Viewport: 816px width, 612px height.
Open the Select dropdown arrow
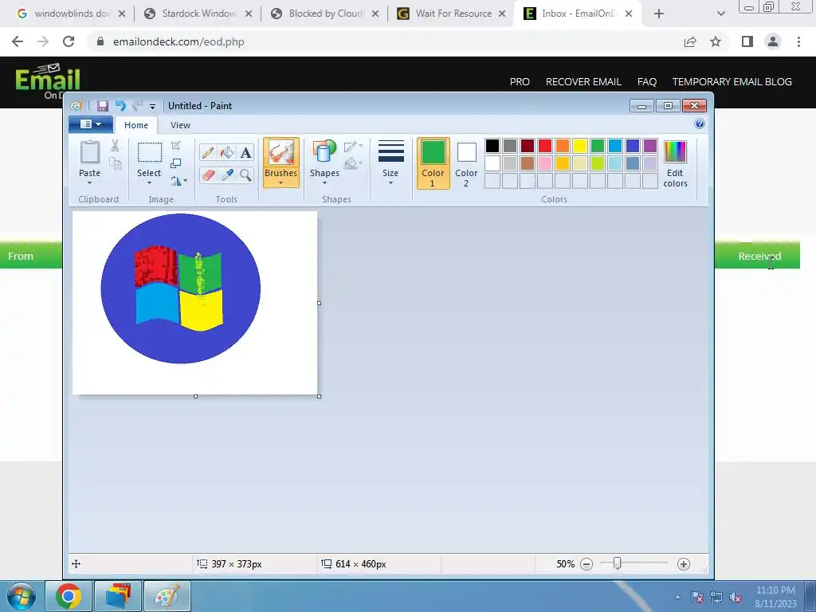click(x=149, y=182)
